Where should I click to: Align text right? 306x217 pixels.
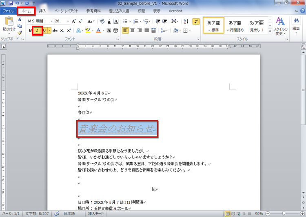pos(140,31)
